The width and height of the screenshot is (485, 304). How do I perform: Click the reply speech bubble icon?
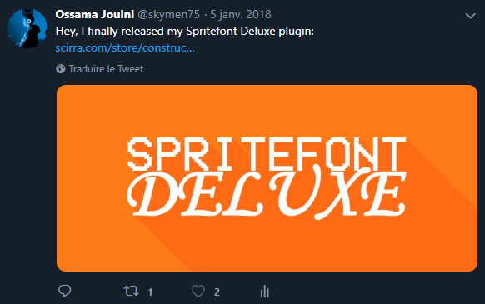65,291
